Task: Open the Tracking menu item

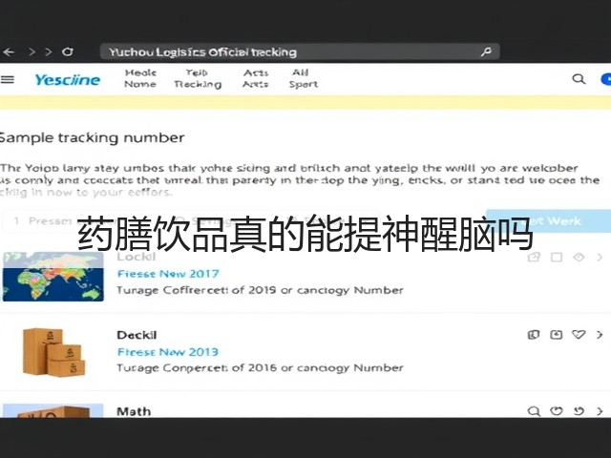Action: coord(198,78)
